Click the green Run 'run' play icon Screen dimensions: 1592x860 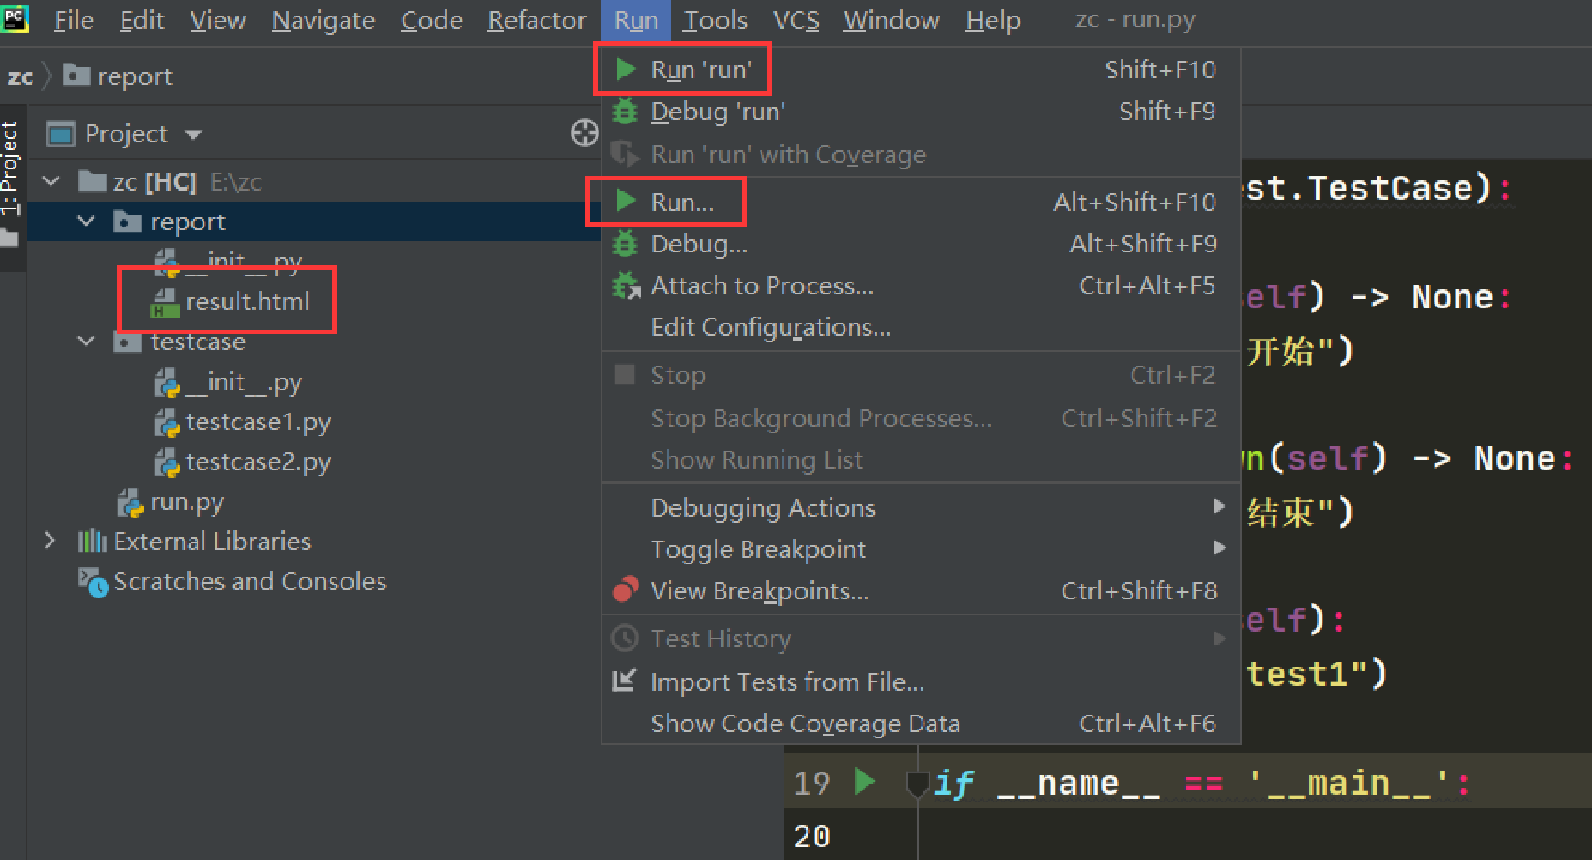tap(626, 69)
